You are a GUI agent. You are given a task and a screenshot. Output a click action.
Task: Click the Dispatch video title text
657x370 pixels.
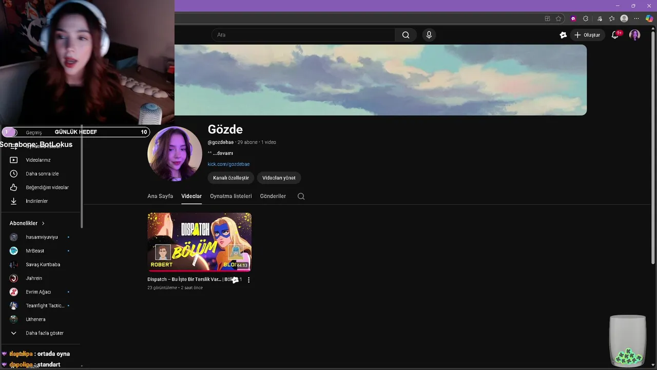point(195,280)
